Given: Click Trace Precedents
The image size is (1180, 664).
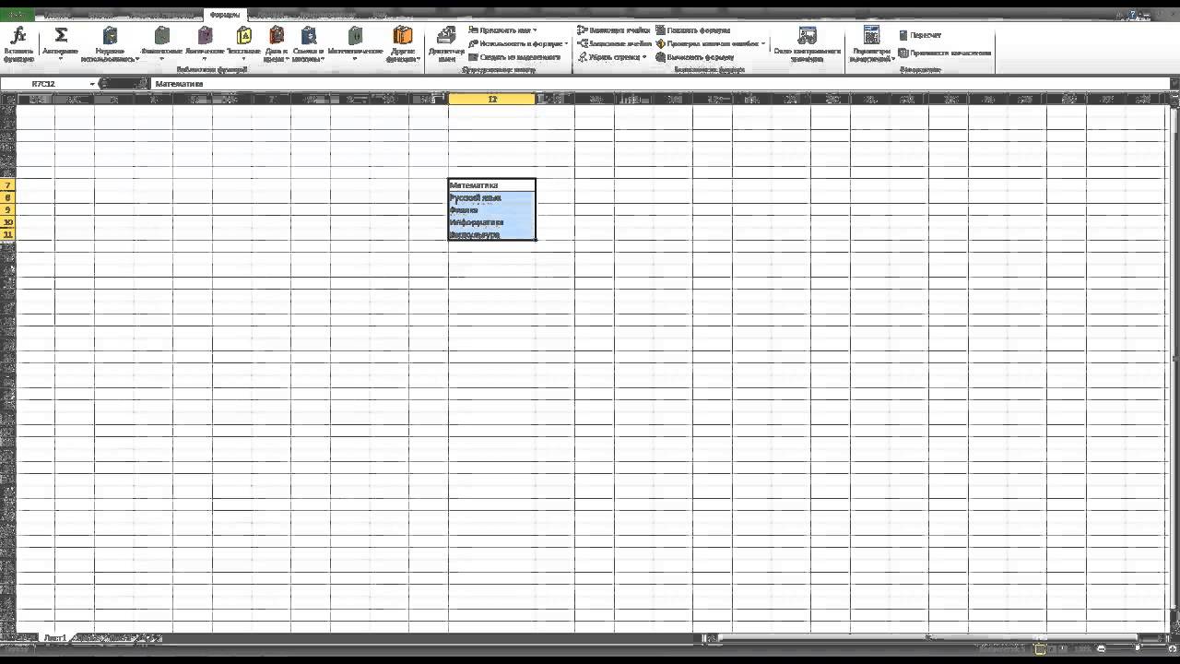Looking at the screenshot, I should pyautogui.click(x=613, y=30).
